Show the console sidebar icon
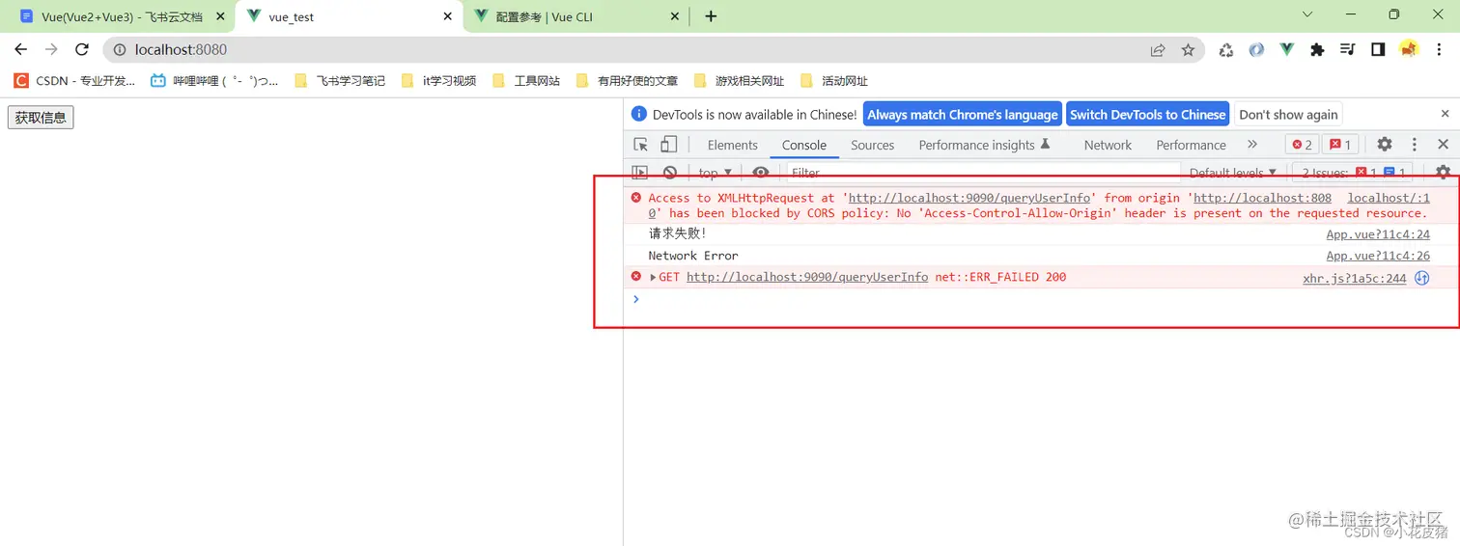The width and height of the screenshot is (1460, 546). tap(639, 173)
